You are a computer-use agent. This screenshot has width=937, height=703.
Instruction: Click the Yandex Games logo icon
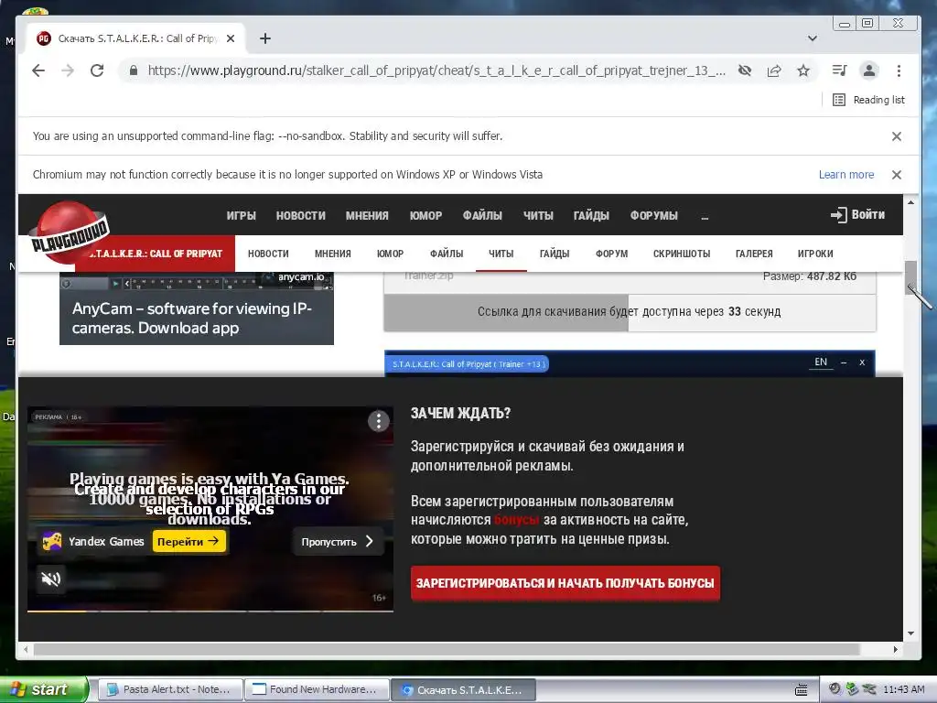coord(52,542)
